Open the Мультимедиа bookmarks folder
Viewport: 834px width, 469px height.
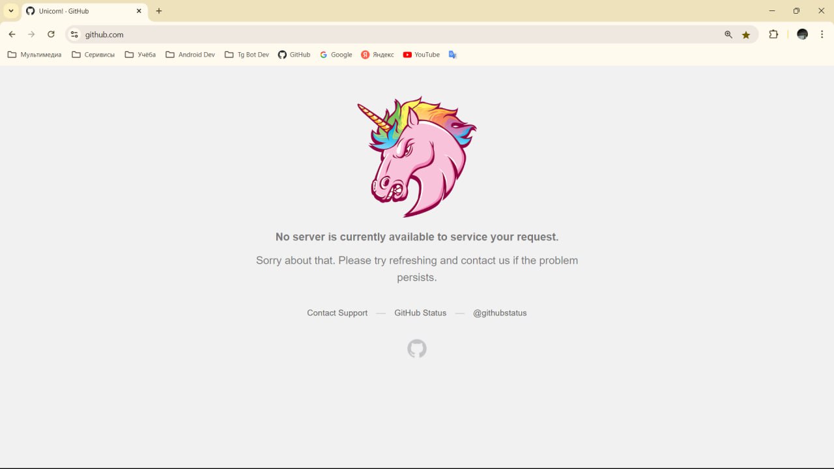[x=35, y=55]
